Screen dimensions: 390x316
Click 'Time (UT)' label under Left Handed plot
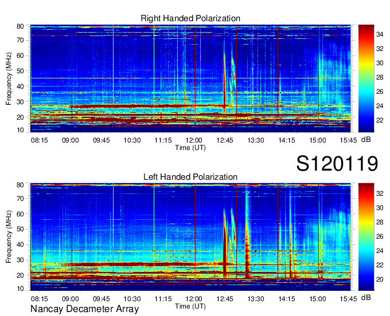190,306
